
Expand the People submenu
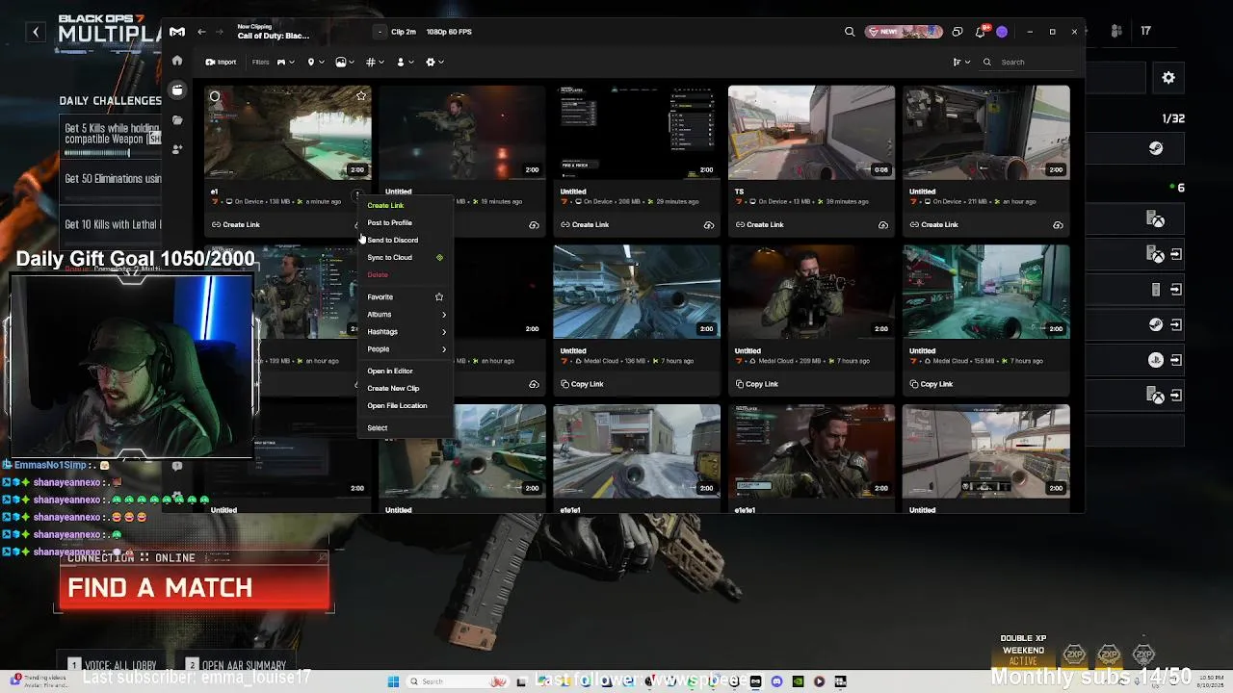pyautogui.click(x=405, y=348)
